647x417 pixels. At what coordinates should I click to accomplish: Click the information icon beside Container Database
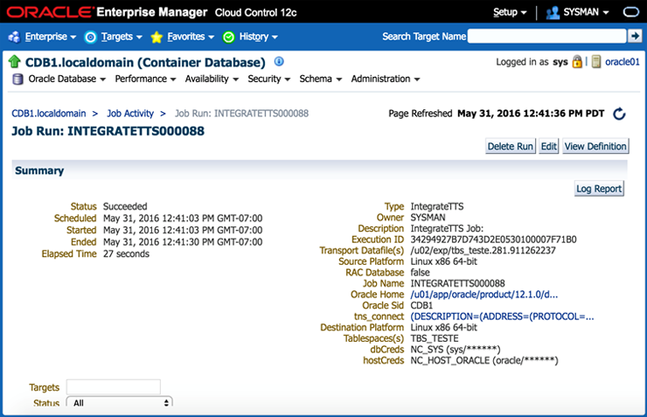click(x=279, y=61)
